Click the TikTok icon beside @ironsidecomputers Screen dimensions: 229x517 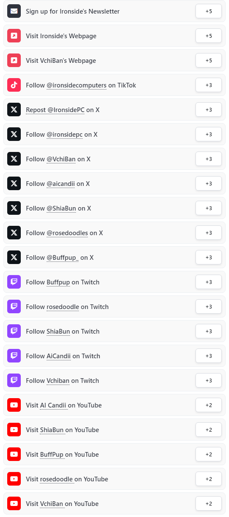click(14, 85)
